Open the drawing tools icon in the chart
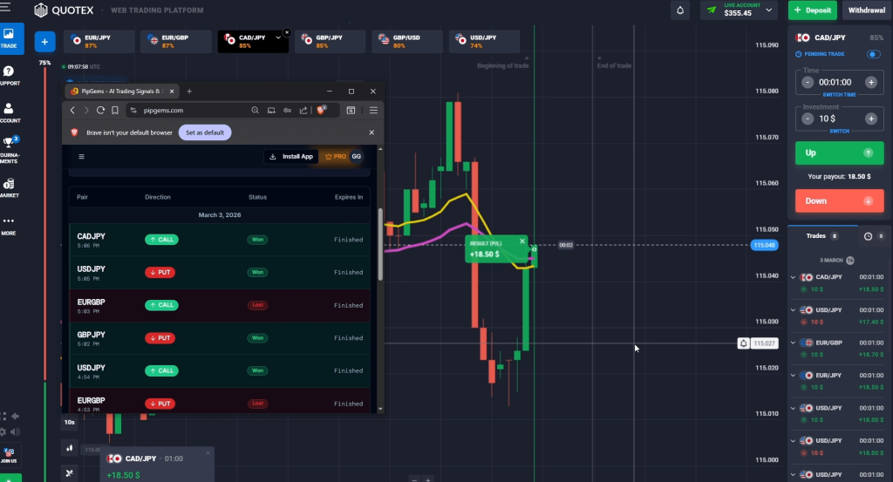 70,473
